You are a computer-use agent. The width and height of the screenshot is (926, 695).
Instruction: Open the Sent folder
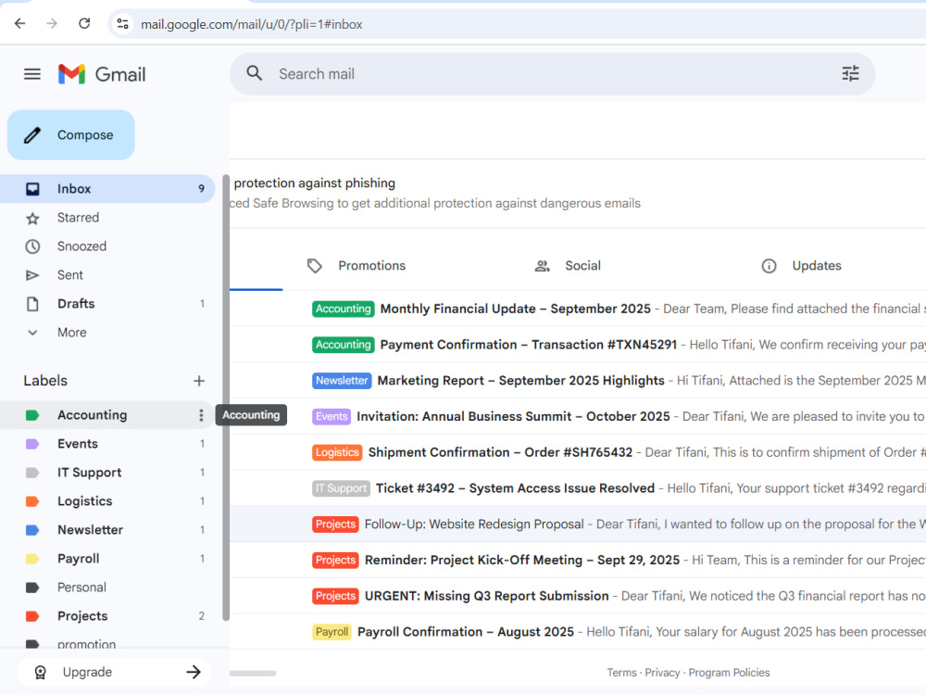[107, 275]
